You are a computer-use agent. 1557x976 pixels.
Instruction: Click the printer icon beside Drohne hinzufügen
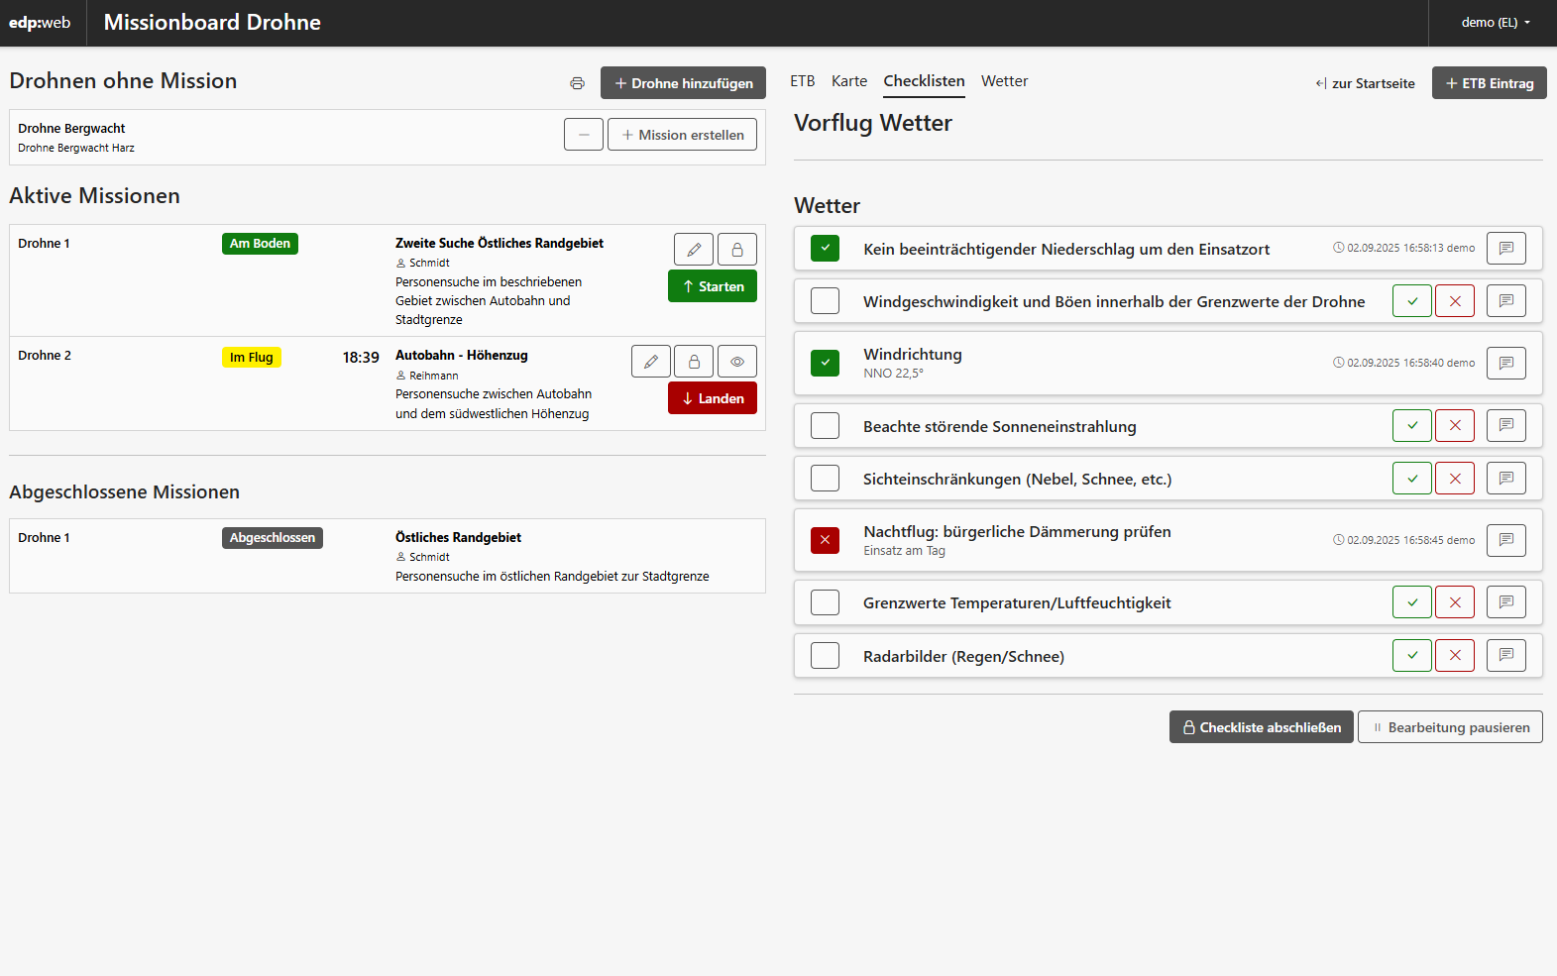(577, 83)
